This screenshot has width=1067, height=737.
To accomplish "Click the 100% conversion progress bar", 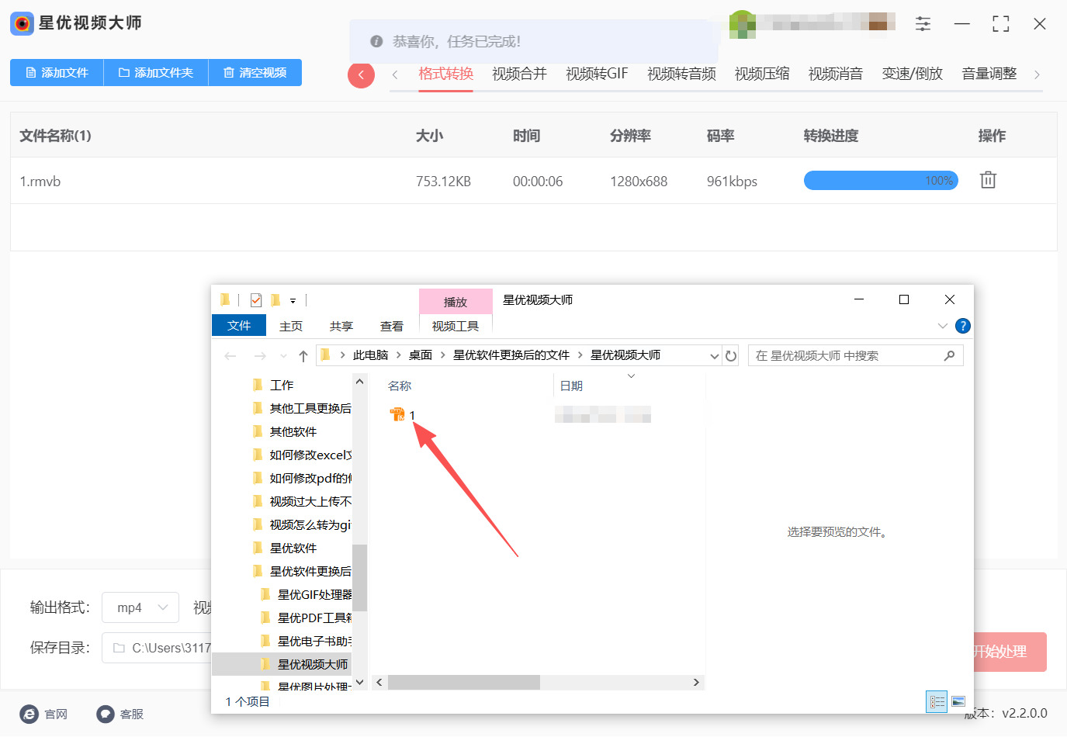I will click(x=881, y=181).
